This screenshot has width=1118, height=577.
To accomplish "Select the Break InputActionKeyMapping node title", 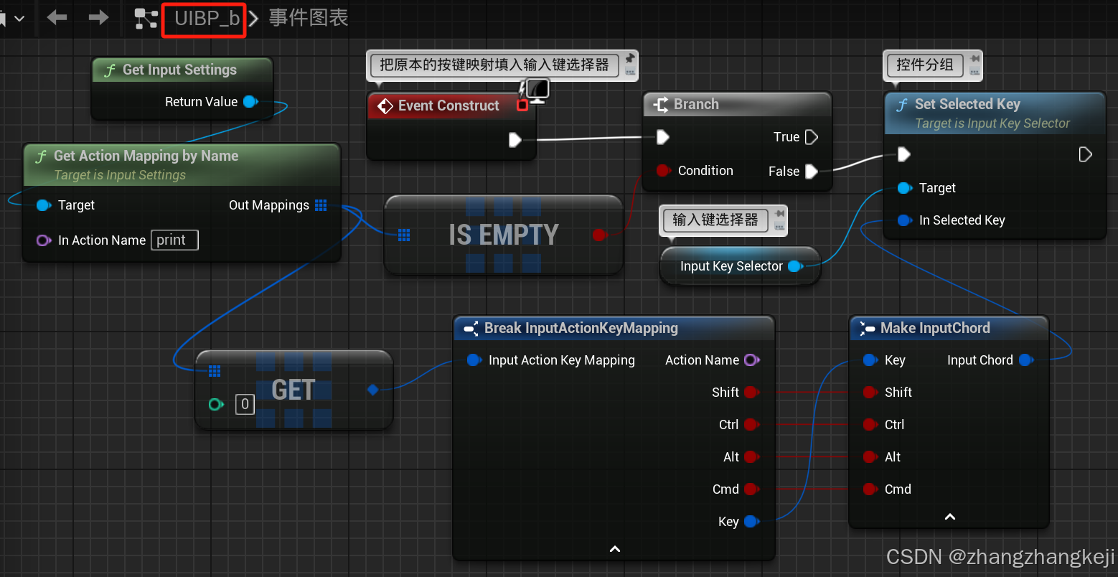I will pyautogui.click(x=581, y=328).
